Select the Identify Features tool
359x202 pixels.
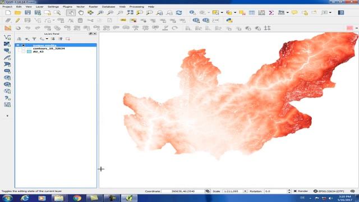[x=192, y=12]
